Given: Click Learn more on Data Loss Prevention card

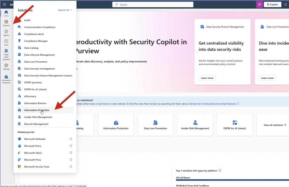Looking at the screenshot, I should coord(267,78).
